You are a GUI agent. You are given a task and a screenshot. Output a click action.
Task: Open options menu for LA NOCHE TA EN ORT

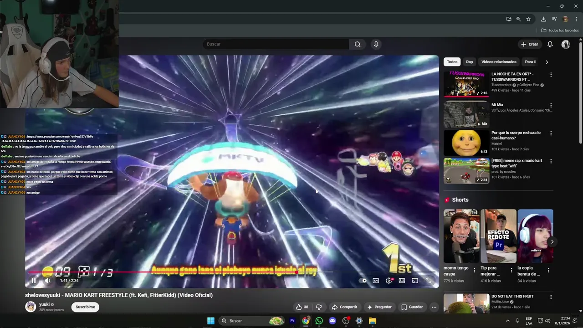click(551, 75)
